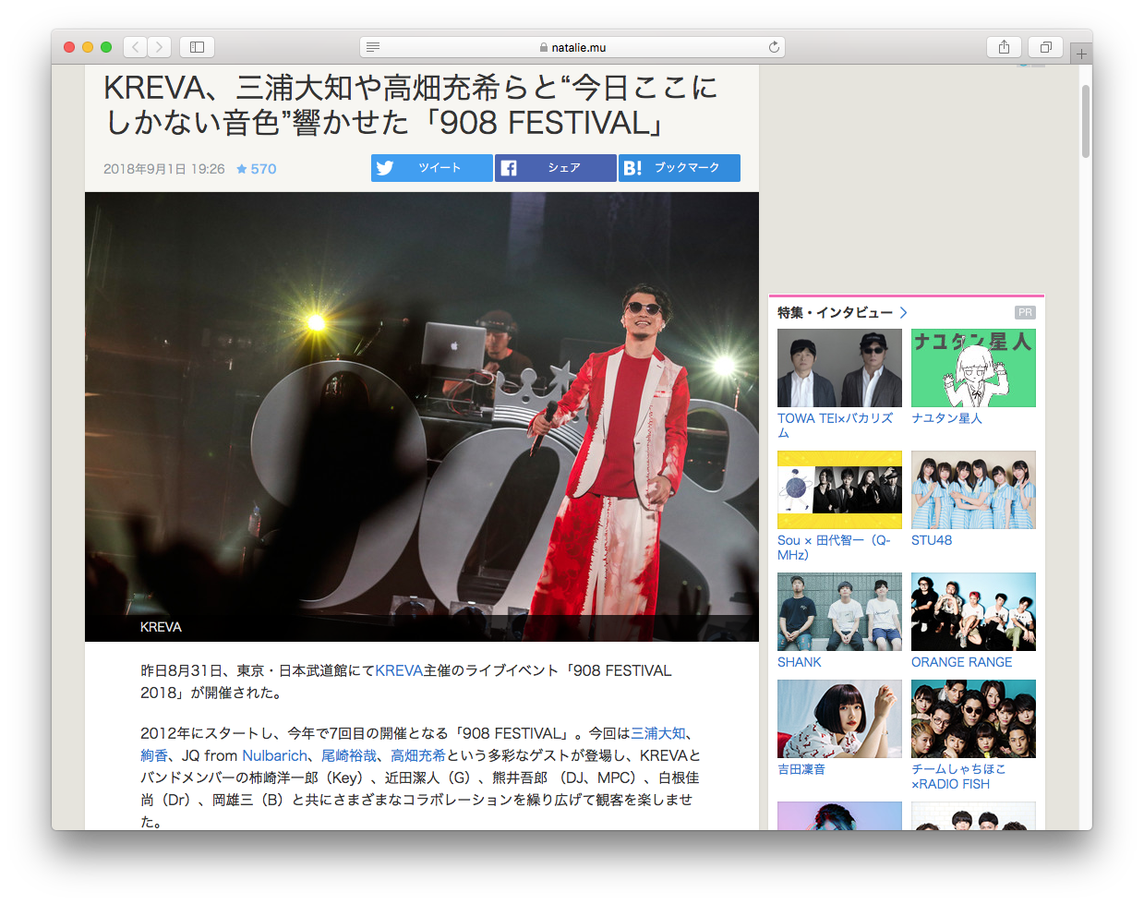Open the Sou × 田代智一 thumbnail
This screenshot has height=904, width=1144.
tap(839, 490)
